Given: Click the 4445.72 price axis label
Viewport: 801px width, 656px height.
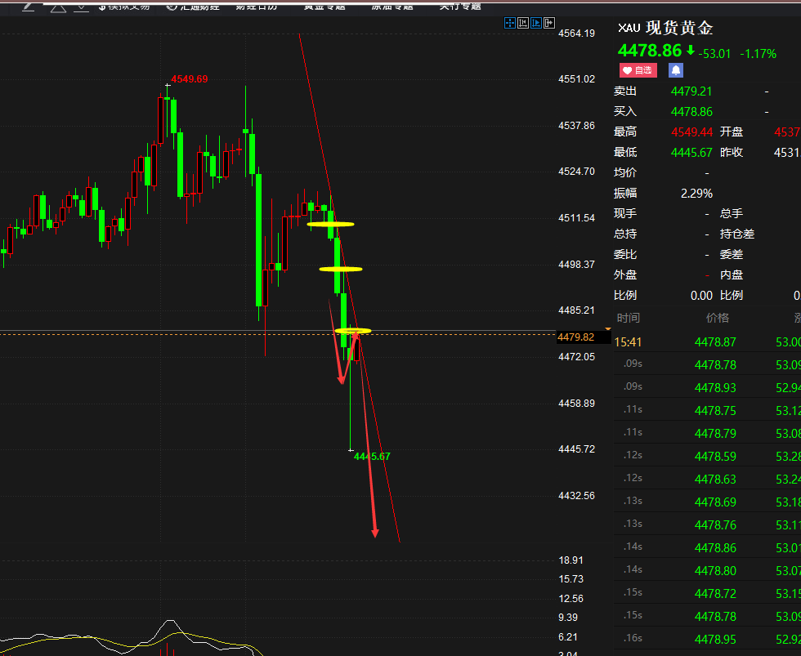Looking at the screenshot, I should 576,449.
